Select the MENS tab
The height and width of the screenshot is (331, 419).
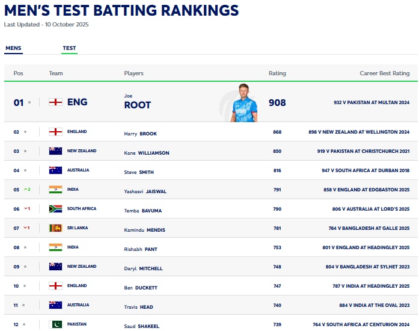13,48
